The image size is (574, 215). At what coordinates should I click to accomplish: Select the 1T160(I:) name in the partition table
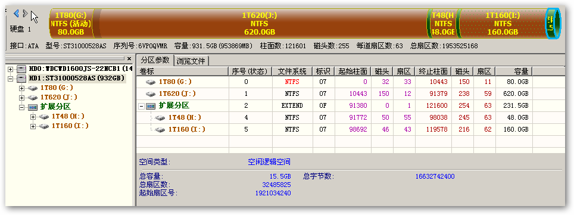pyautogui.click(x=187, y=129)
